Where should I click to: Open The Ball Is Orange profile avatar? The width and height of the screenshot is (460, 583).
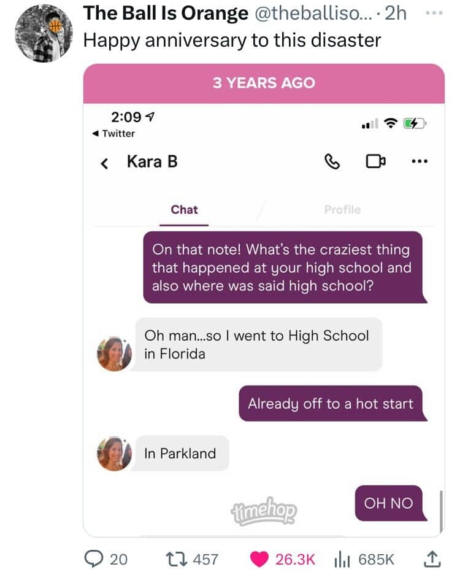[44, 34]
